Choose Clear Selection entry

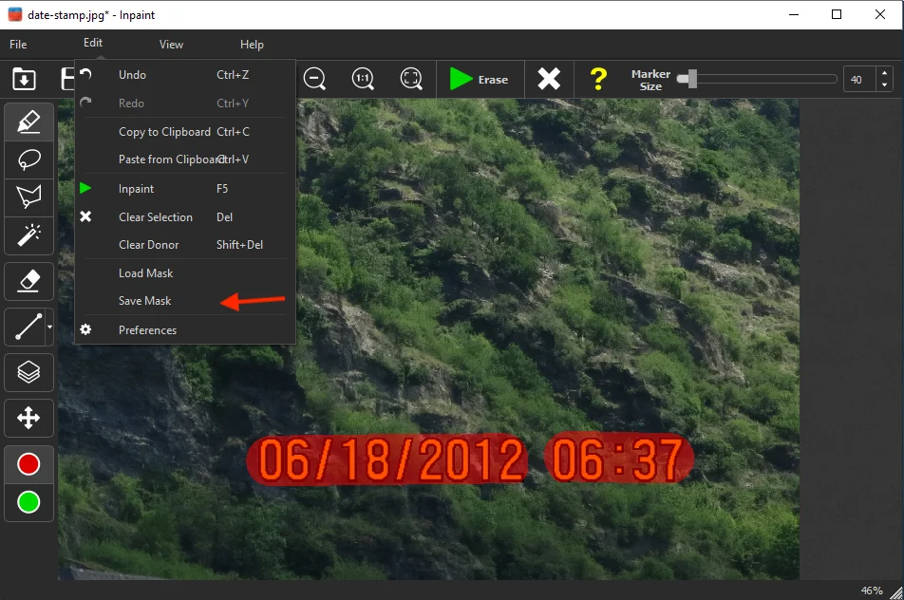coord(185,216)
